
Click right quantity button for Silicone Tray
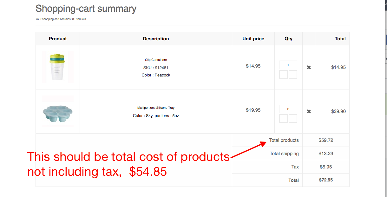(x=293, y=119)
